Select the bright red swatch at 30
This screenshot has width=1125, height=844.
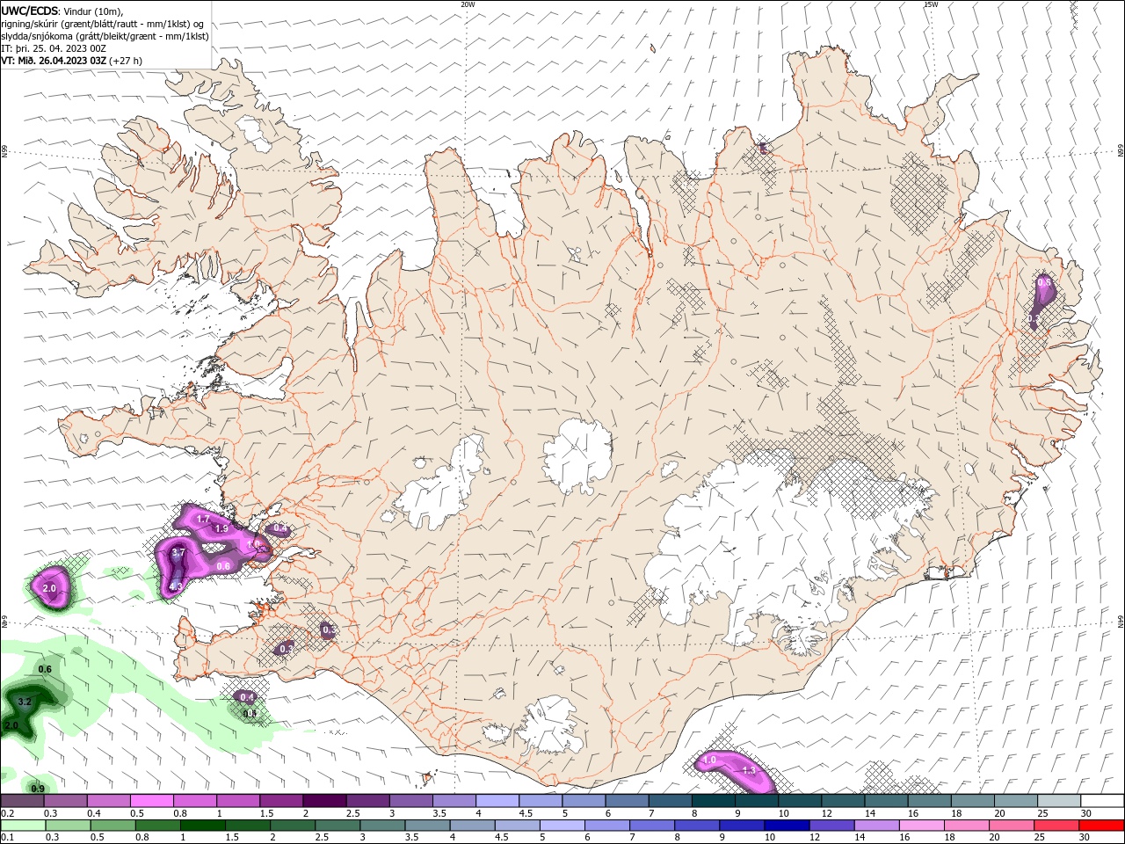point(1102,826)
